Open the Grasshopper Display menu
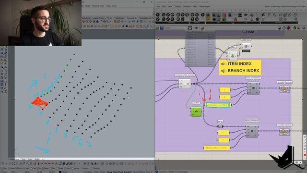Viewport: 307px width, 173px height. tap(178, 6)
